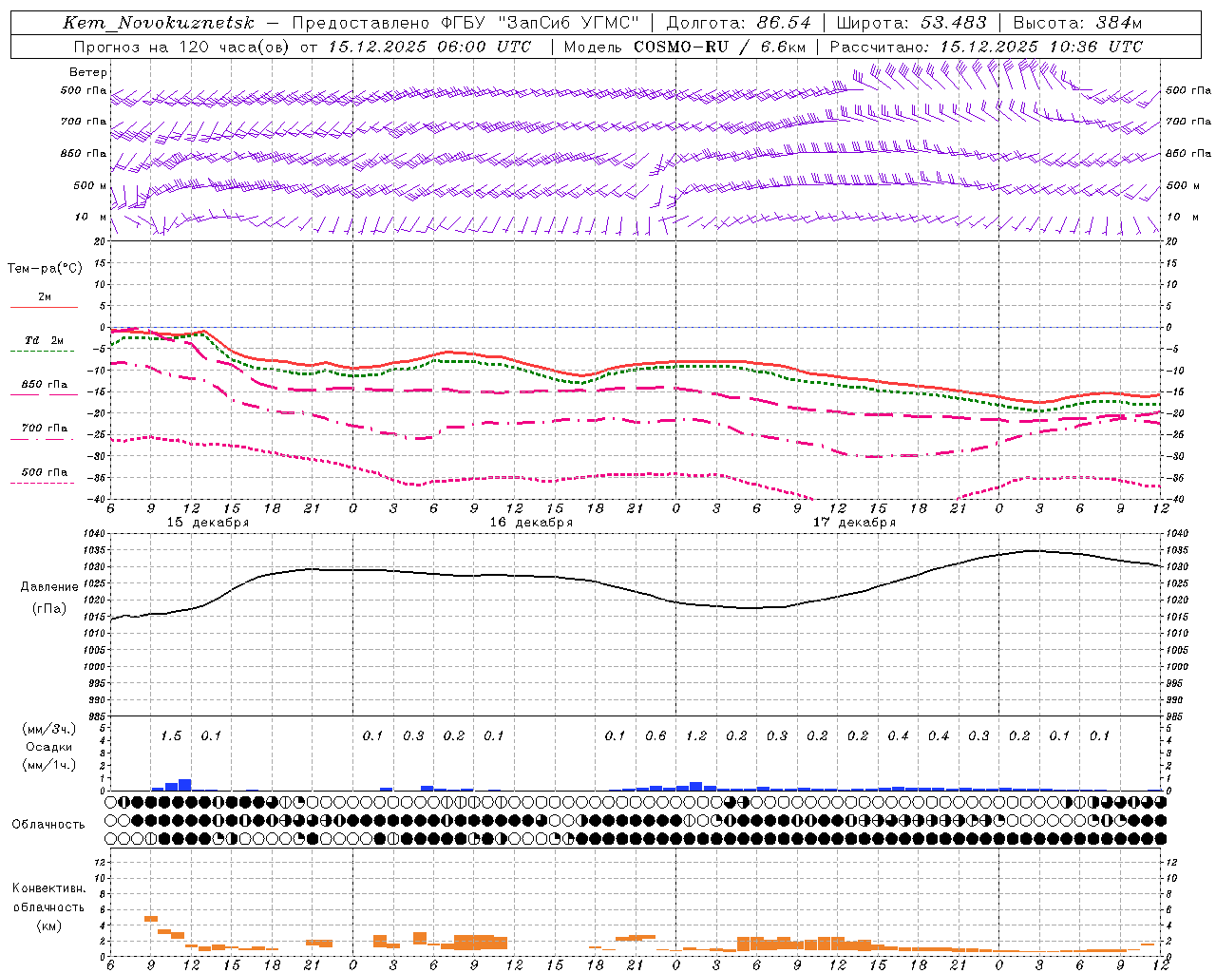The width and height of the screenshot is (1216, 973).
Task: Click the 3-hour precipitation value '0.6'
Action: point(655,736)
